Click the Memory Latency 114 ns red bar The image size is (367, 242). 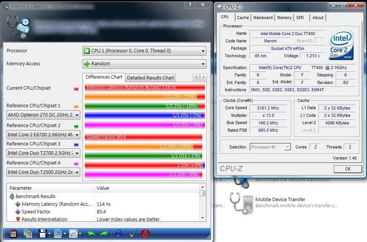click(x=145, y=87)
